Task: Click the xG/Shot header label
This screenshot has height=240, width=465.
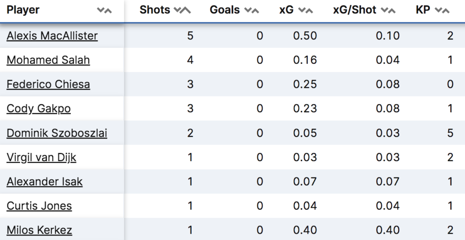Action: tap(355, 10)
